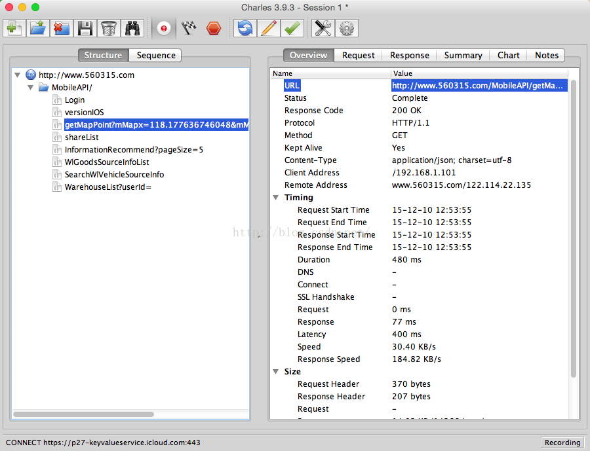Select the SearchWlVehicleSourceInfo request
The height and width of the screenshot is (451, 590).
114,174
